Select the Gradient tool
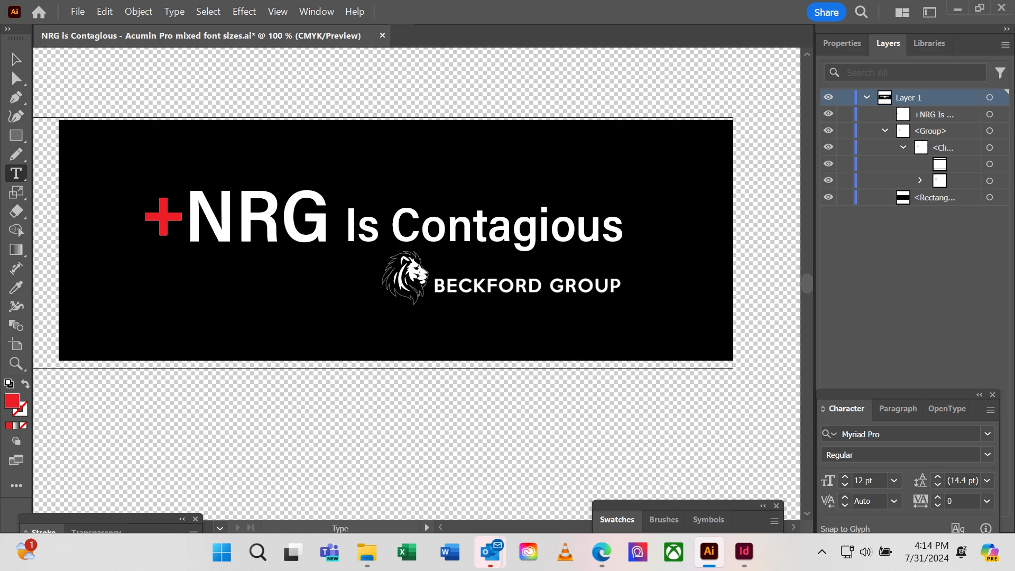 click(16, 249)
